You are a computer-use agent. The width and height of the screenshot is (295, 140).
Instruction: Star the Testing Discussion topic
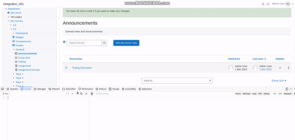point(66,68)
